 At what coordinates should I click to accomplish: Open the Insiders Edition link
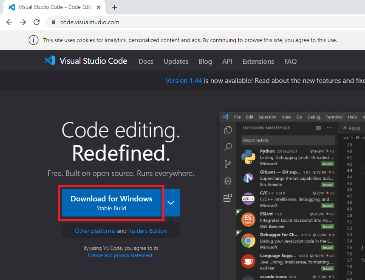point(147,231)
